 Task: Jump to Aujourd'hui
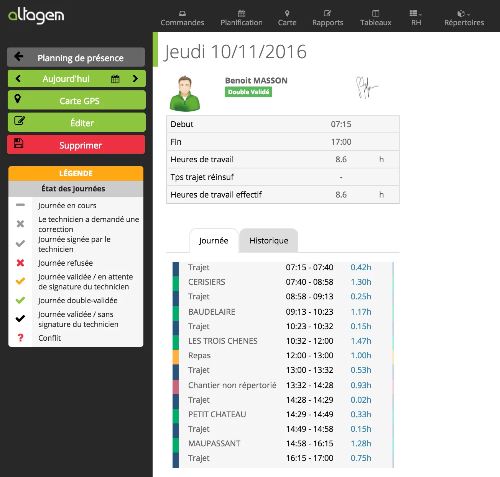point(66,79)
